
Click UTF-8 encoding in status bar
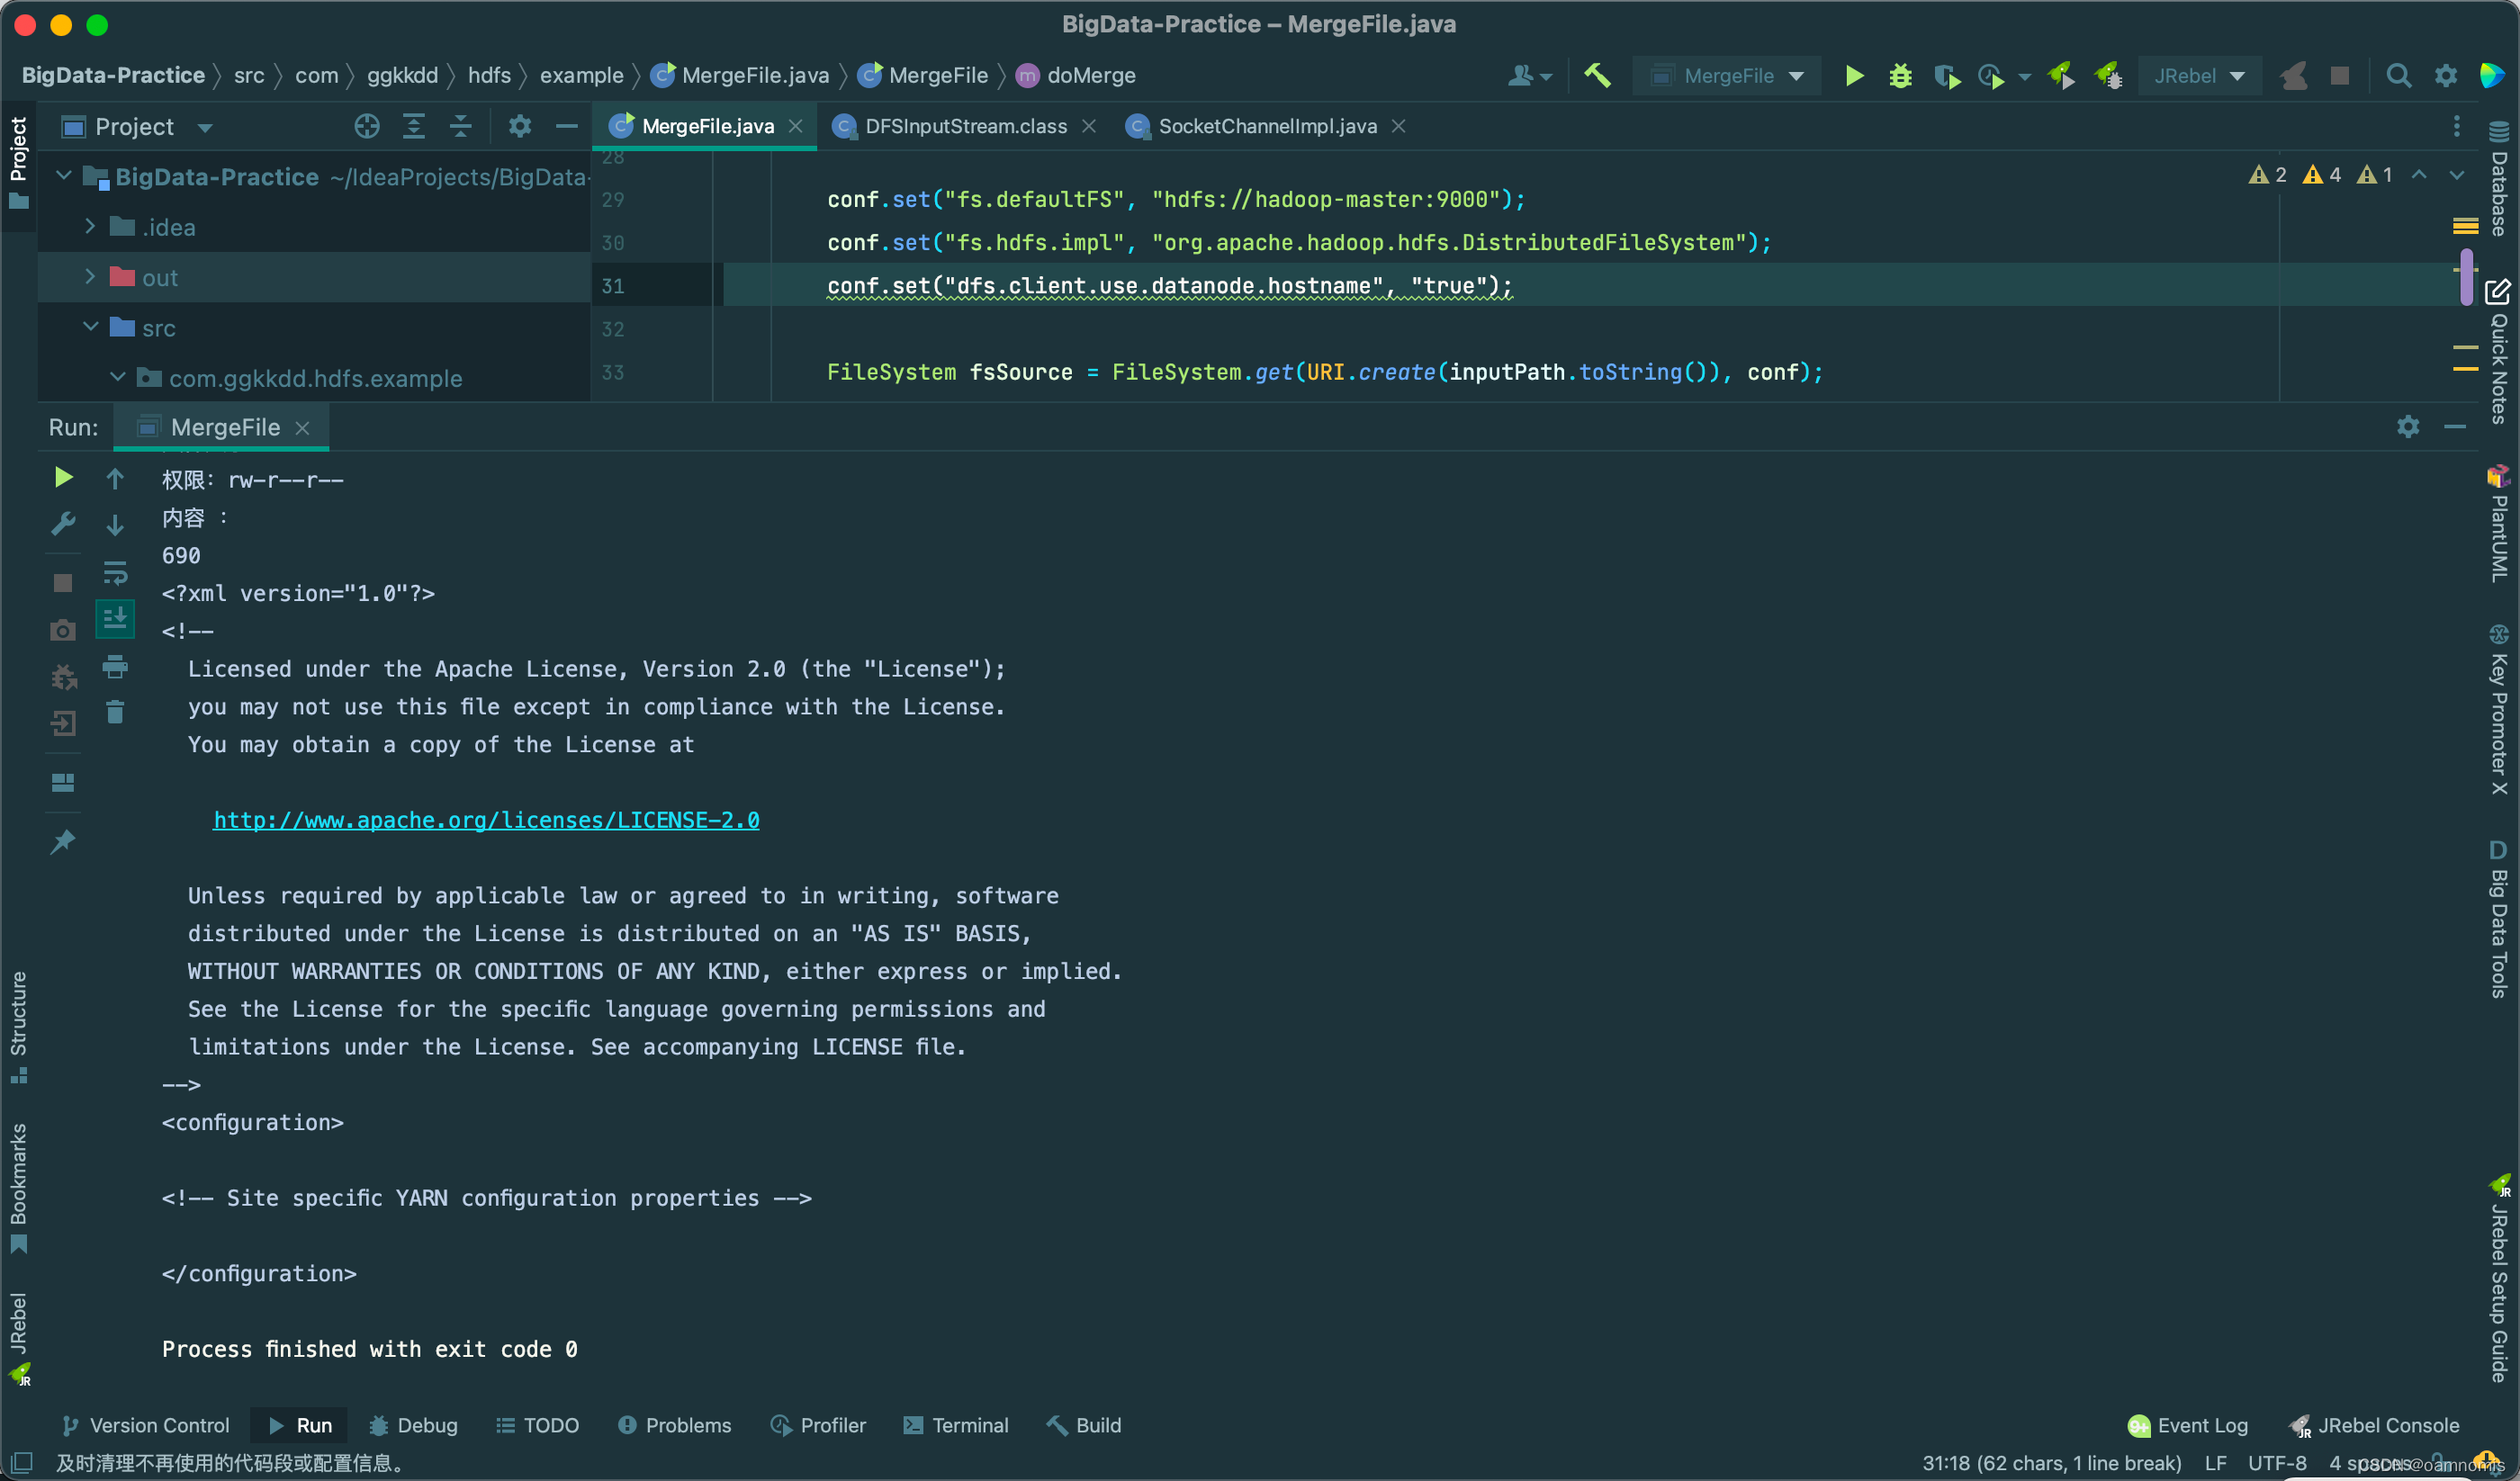pos(2276,1463)
